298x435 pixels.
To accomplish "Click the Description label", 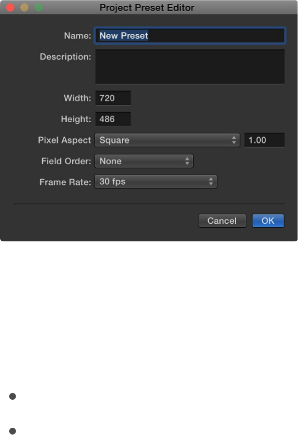I will 65,57.
